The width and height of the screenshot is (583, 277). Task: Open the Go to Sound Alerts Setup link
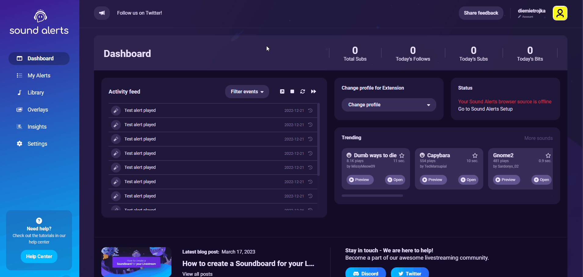485,109
